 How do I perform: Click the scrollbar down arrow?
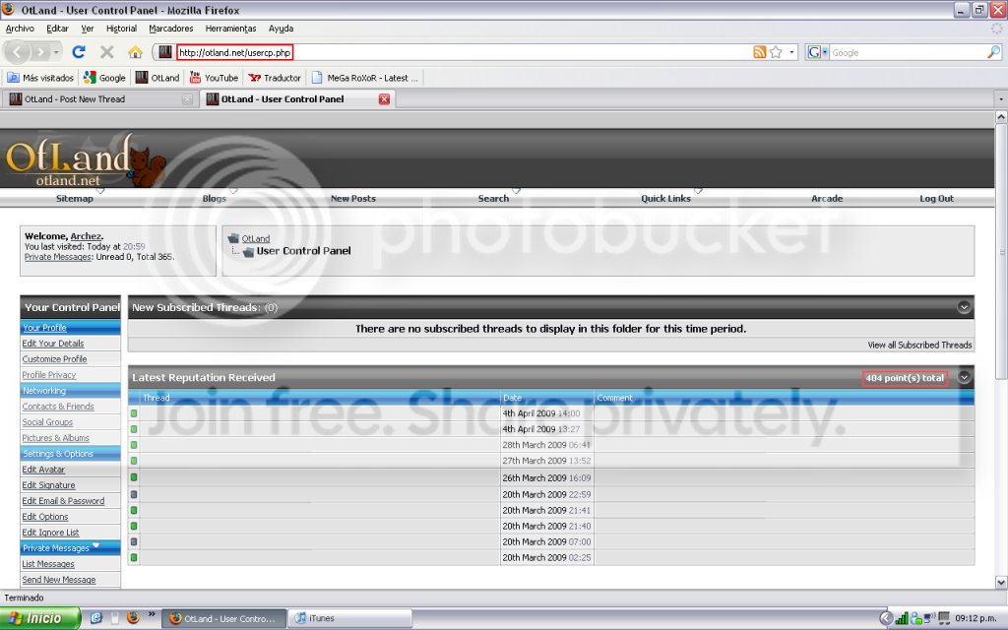1001,583
